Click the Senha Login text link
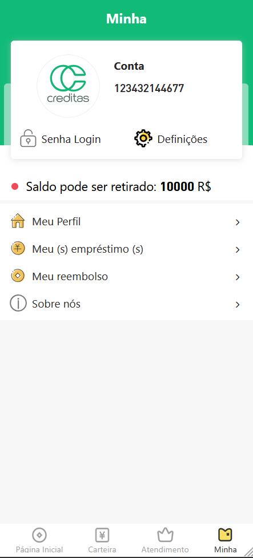The height and width of the screenshot is (558, 253). click(71, 139)
